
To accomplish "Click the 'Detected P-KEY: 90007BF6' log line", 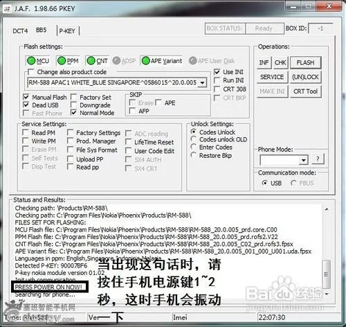I will 51,265.
